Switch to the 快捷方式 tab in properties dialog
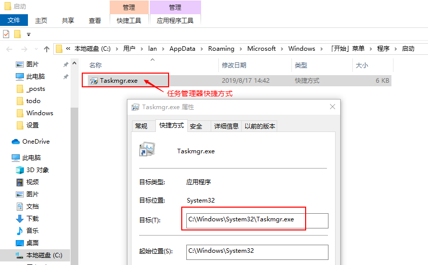The image size is (428, 265). [172, 125]
